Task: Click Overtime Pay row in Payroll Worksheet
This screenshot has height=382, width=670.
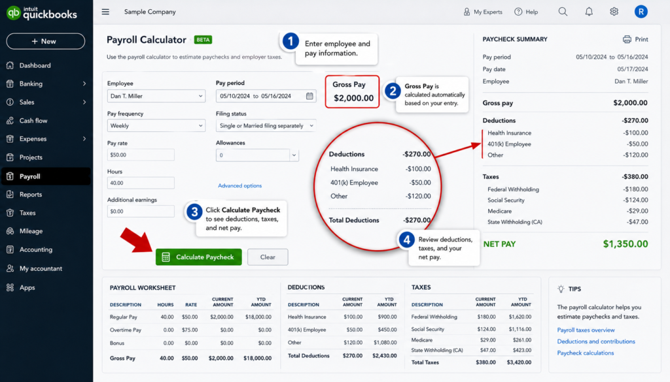Action: point(190,330)
